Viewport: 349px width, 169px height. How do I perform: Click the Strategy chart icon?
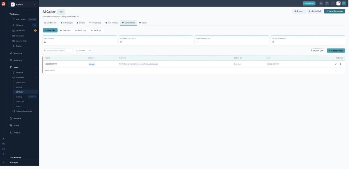[14, 25]
